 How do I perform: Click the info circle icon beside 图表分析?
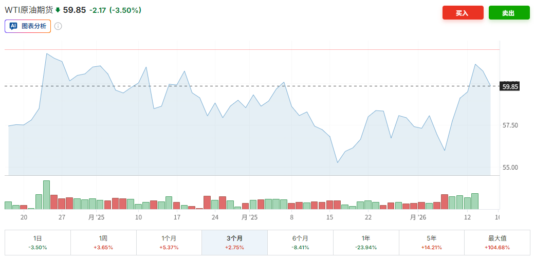(58, 26)
